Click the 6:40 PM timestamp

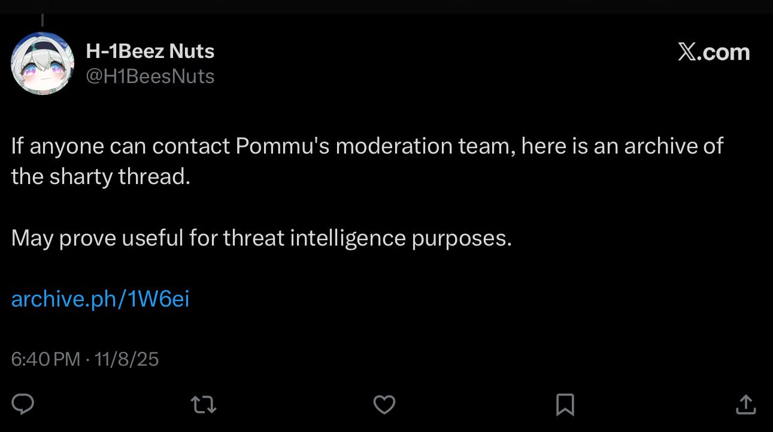(x=46, y=359)
